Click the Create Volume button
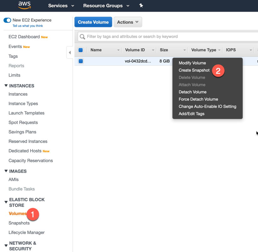Viewport: 258px width, 252px height. tap(93, 22)
